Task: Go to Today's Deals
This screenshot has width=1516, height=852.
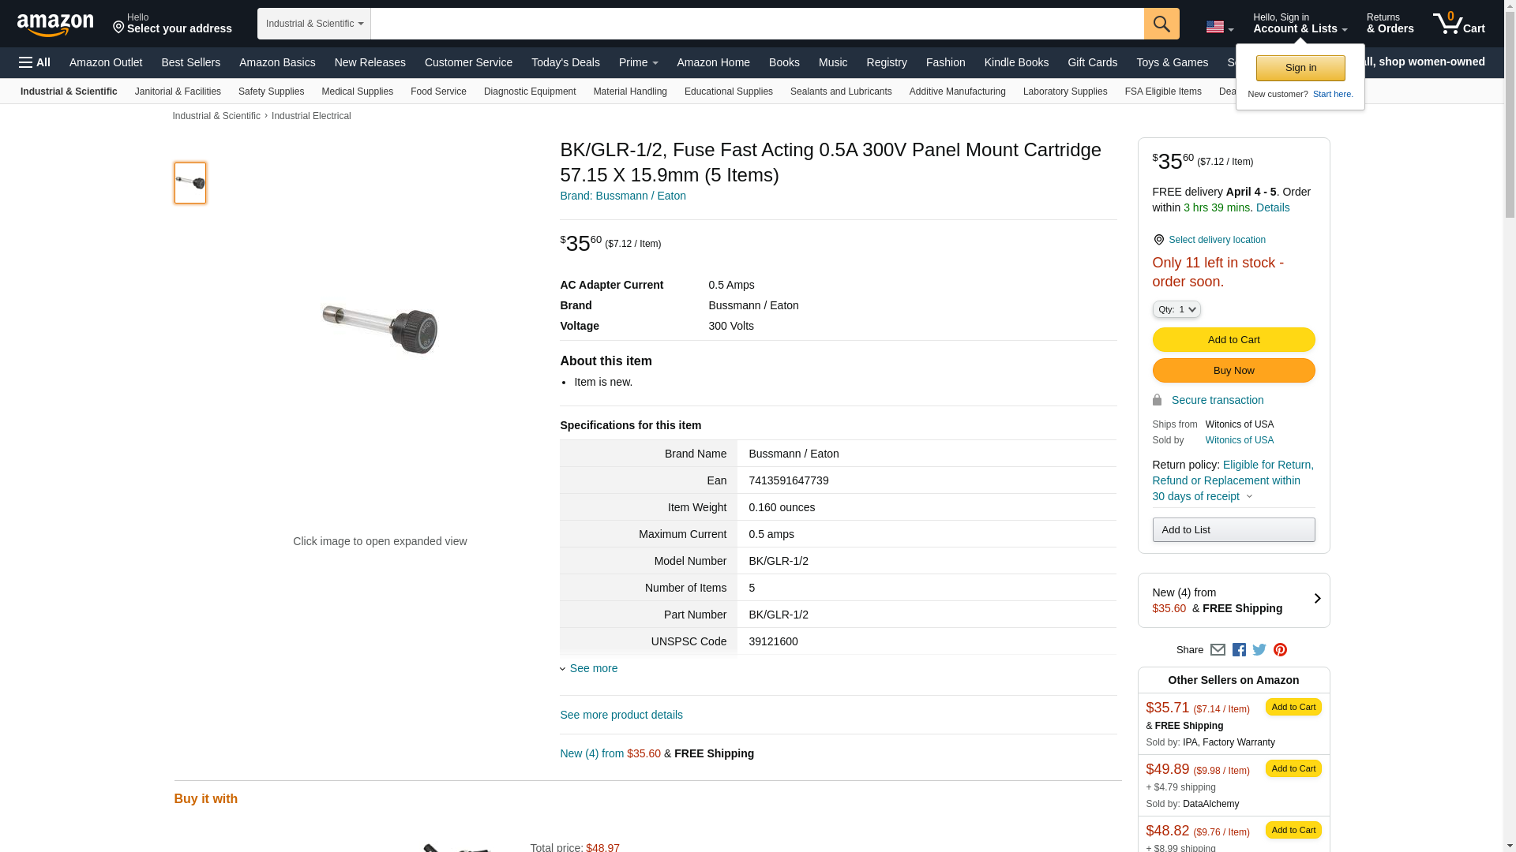Action: point(565,62)
